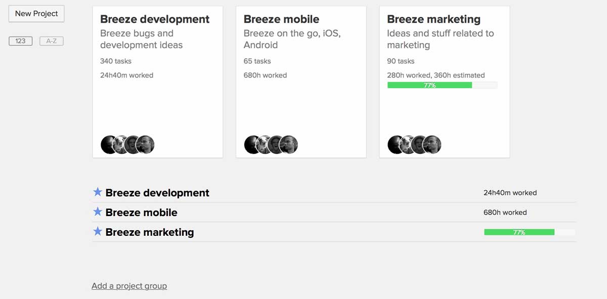Switch to numeric sorting with the 123 button
The width and height of the screenshot is (607, 299).
pos(20,41)
